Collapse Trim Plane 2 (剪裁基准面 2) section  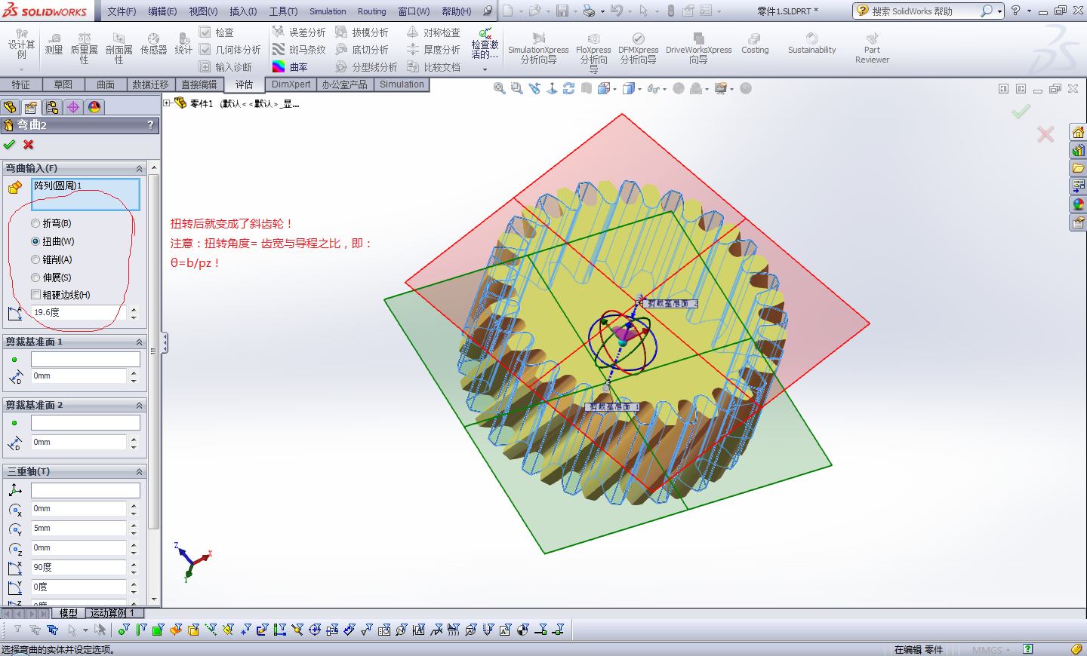click(139, 405)
